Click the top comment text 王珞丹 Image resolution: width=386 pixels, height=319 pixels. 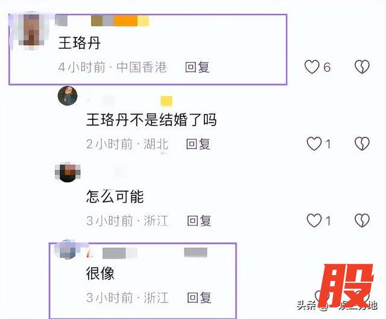80,43
